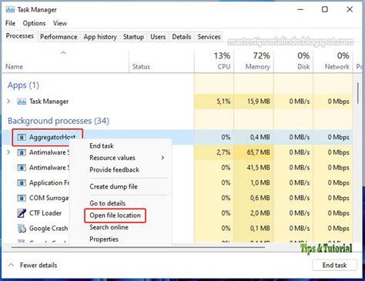
Task: Open the File menu
Action: 10,23
